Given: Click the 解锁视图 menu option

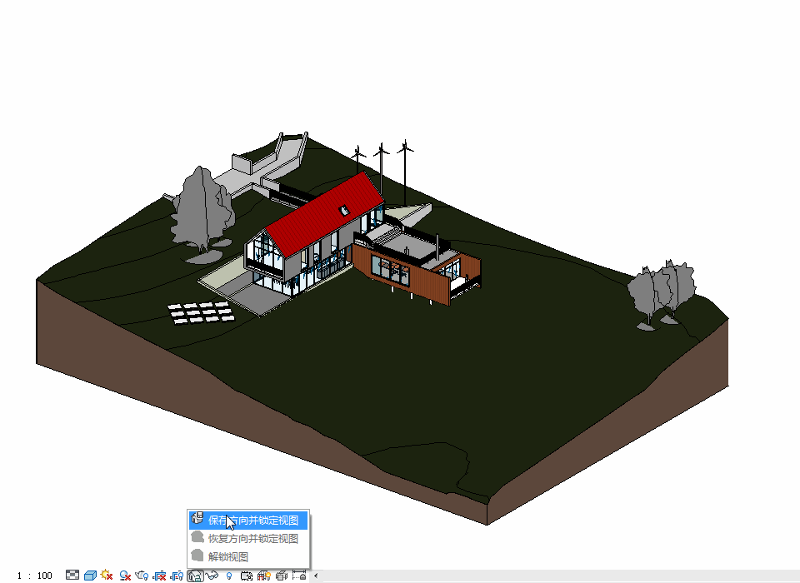Looking at the screenshot, I should click(x=227, y=556).
